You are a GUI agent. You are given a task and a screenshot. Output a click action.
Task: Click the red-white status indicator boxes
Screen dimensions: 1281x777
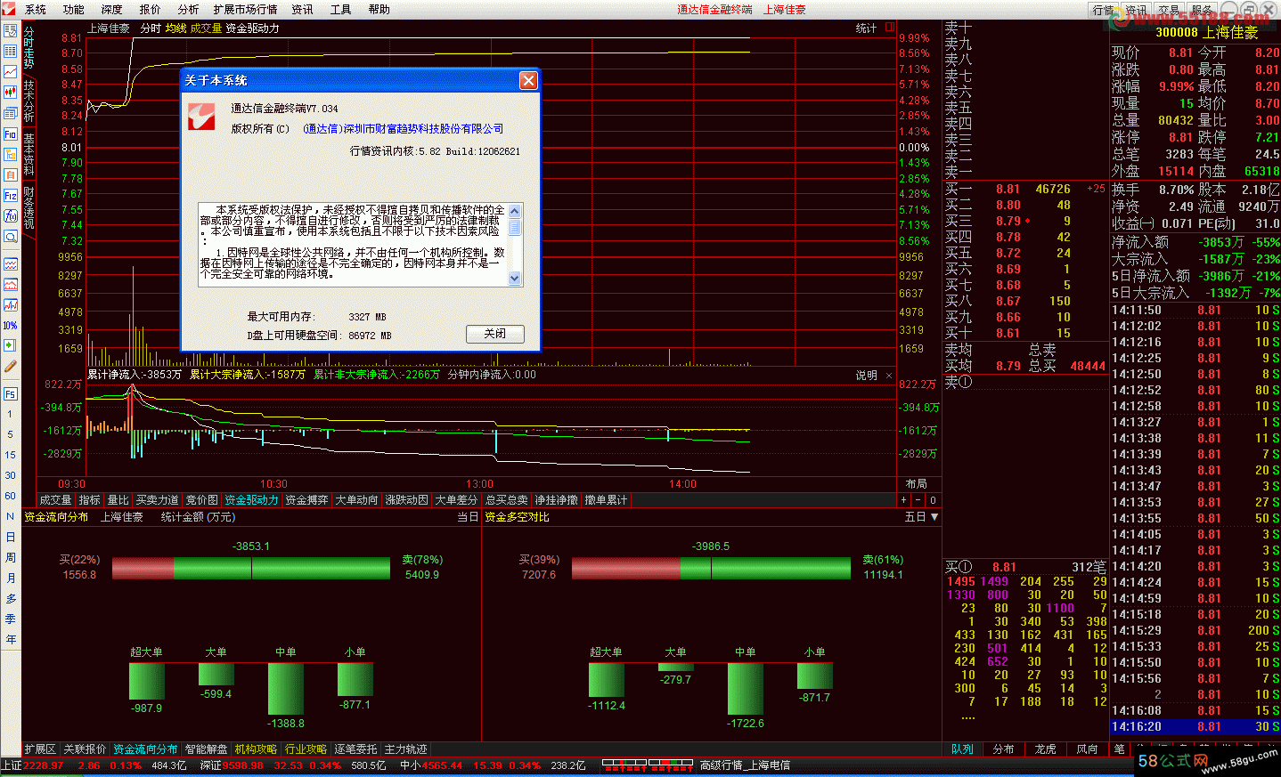[648, 765]
